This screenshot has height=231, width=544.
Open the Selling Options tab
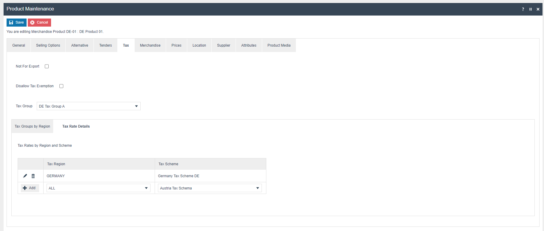[48, 45]
